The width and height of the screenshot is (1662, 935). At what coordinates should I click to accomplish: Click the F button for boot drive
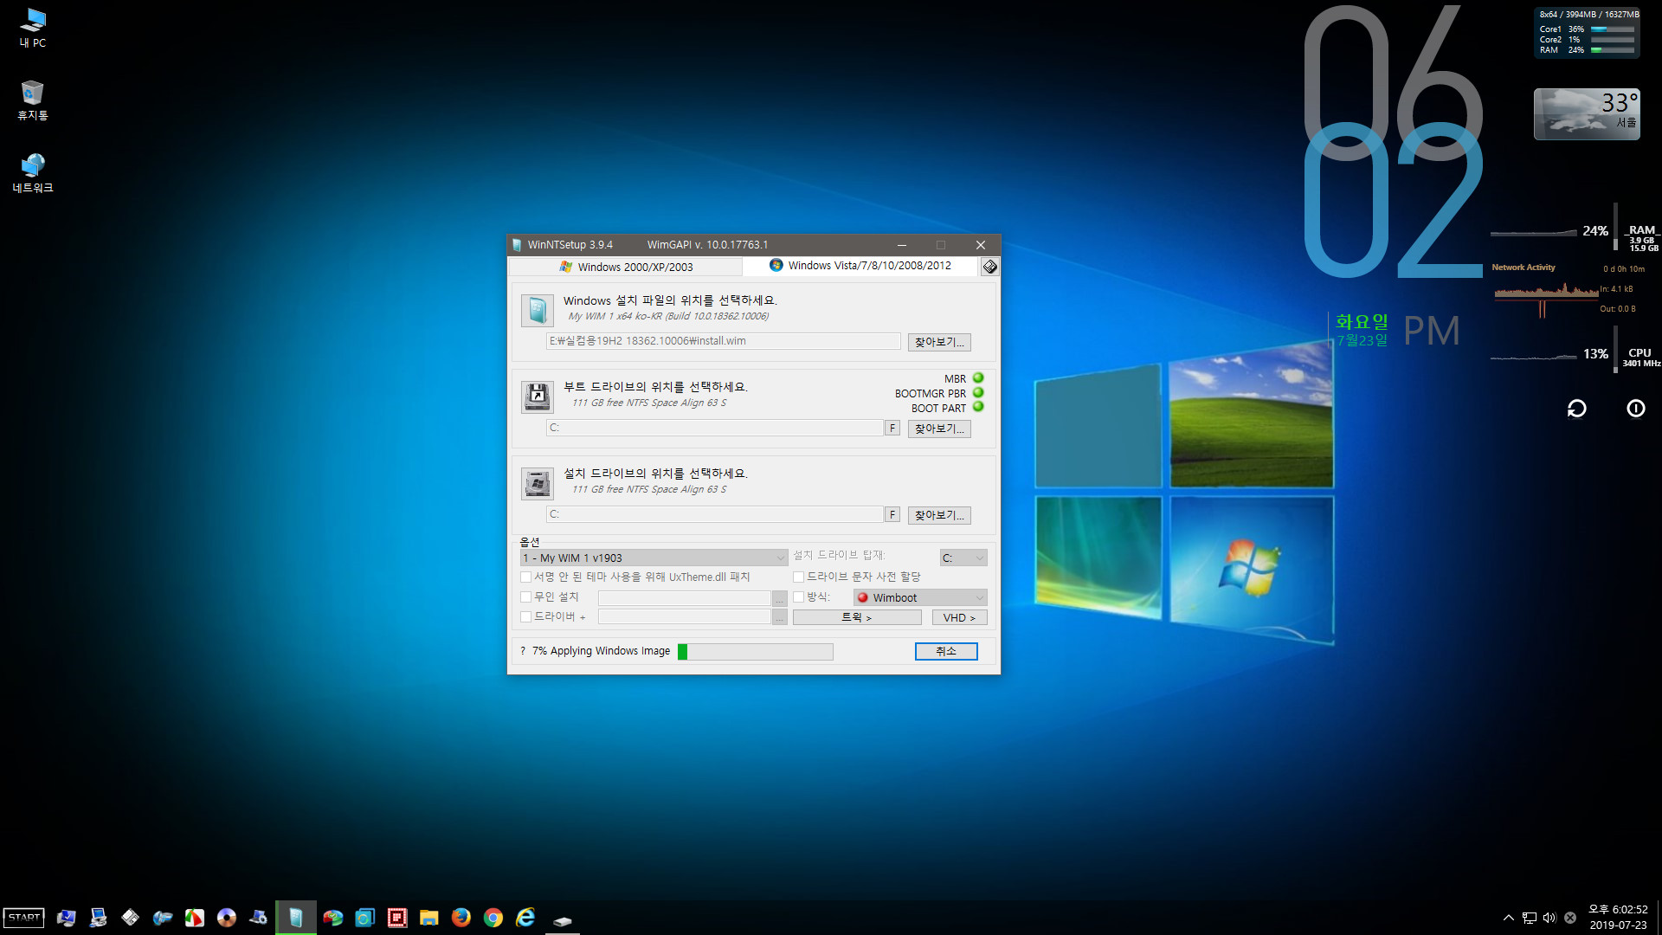point(892,428)
